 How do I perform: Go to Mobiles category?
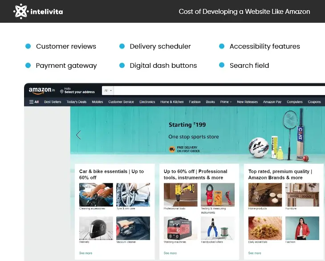97,102
